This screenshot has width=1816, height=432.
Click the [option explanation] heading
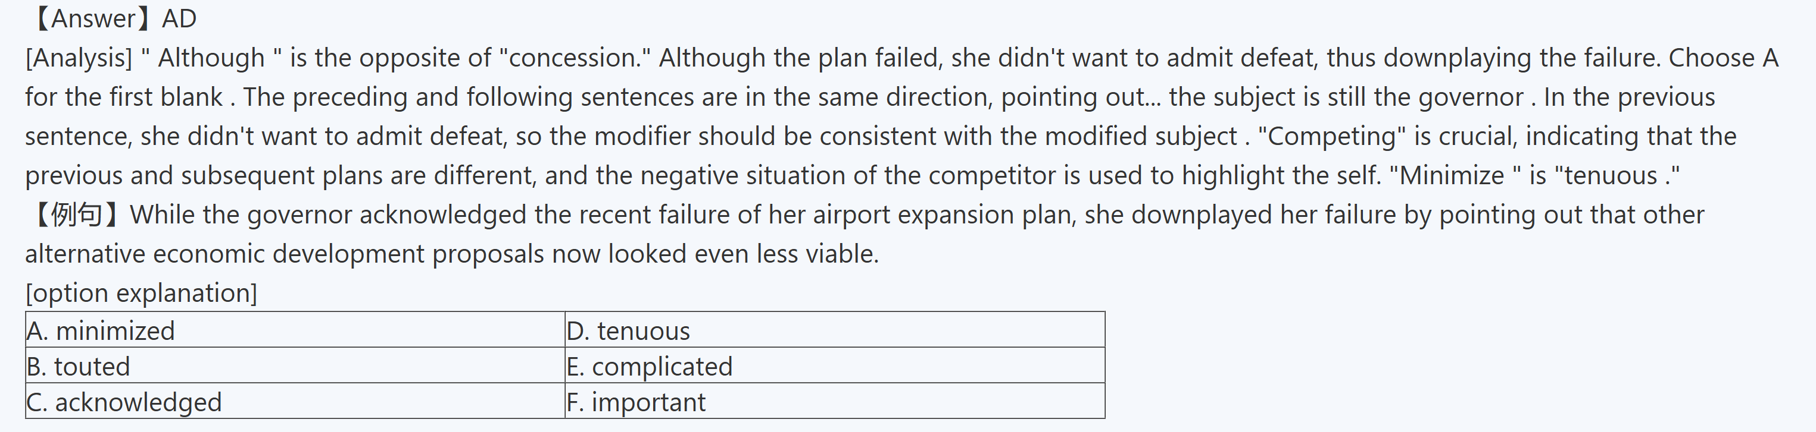tap(141, 293)
